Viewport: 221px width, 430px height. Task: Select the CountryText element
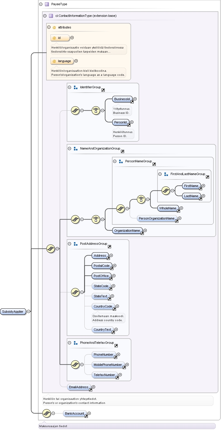[x=103, y=330]
